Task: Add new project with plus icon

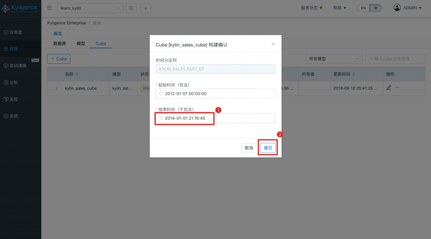Action: [145, 8]
